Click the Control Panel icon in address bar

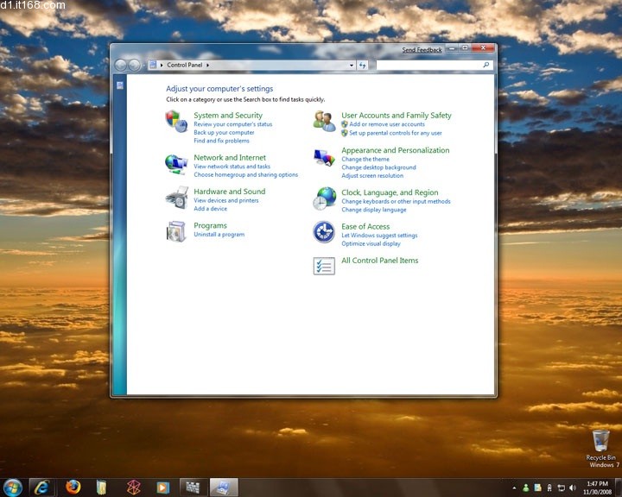point(153,65)
